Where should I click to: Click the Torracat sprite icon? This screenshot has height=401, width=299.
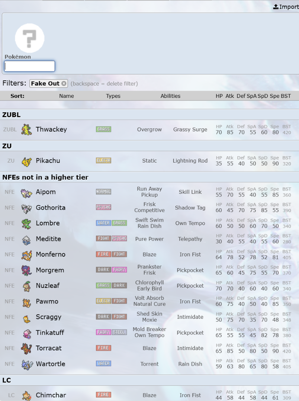coord(26,349)
